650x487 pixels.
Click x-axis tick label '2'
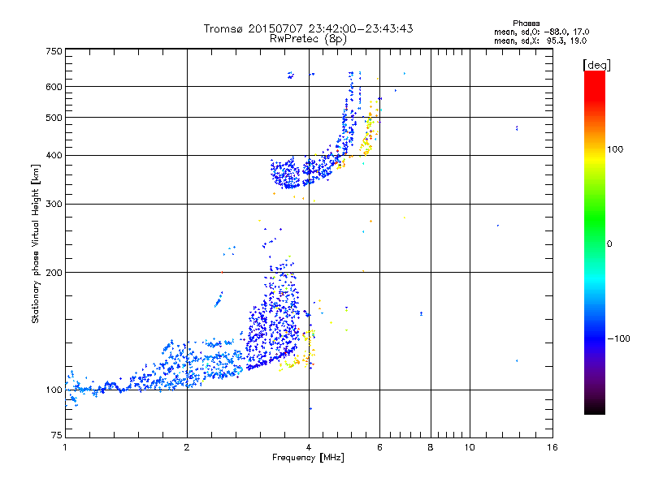click(187, 447)
